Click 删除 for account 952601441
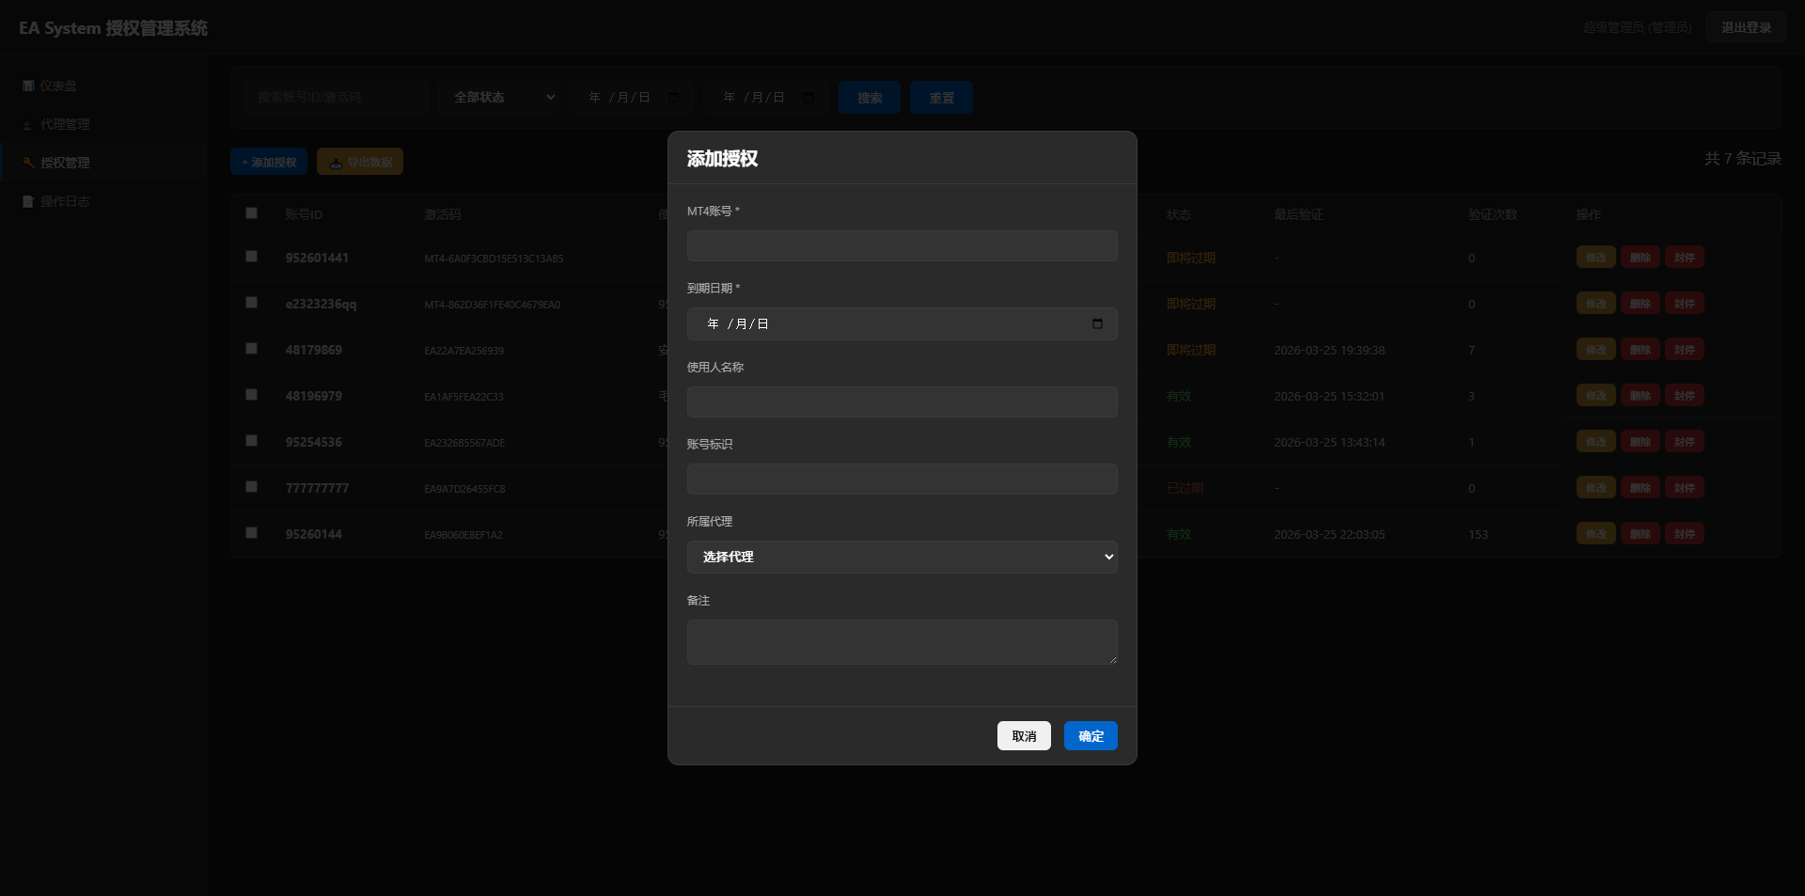This screenshot has width=1805, height=896. 1640,258
